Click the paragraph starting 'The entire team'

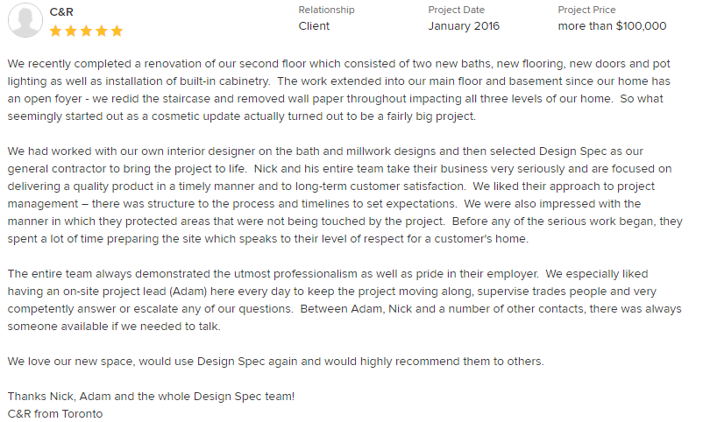[342, 300]
